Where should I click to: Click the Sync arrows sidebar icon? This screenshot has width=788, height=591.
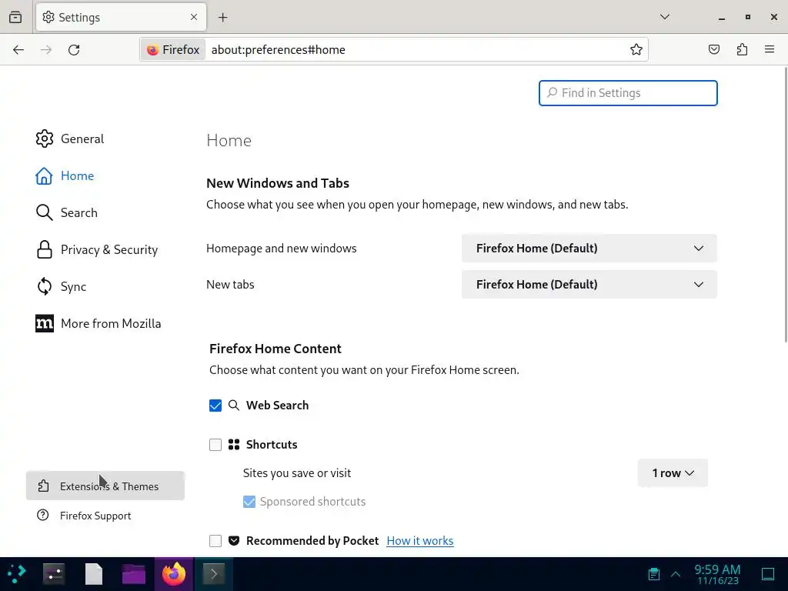44,286
